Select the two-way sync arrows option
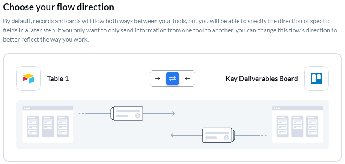 pos(172,79)
